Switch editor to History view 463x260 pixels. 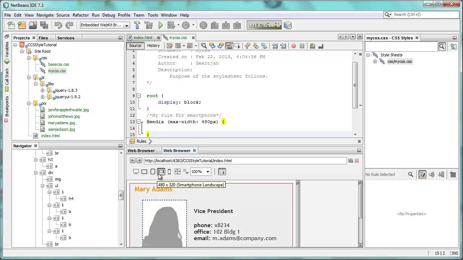coord(153,45)
